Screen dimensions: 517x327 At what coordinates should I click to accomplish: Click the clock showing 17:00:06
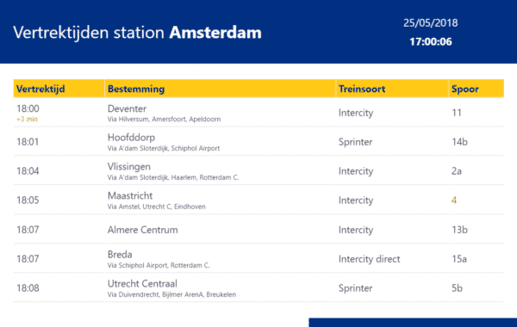[x=431, y=41]
